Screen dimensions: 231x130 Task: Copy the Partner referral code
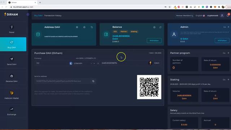click(x=192, y=16)
